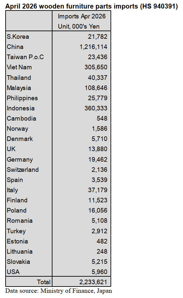Select the Cambodia row label

(21, 118)
